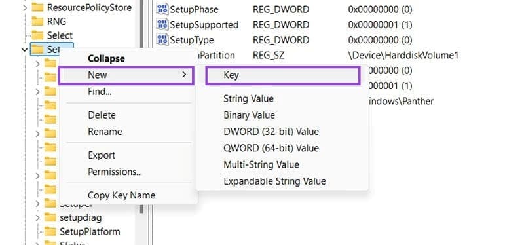Create a new DWORD (32-bit) Value
Screen dimensions: 524x245
(271, 132)
